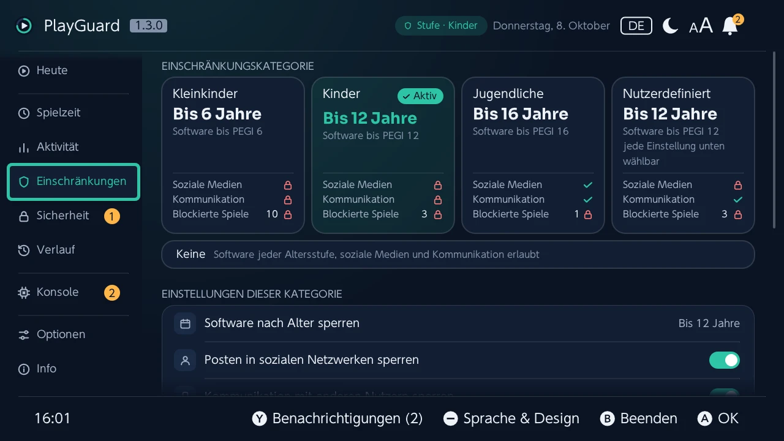The width and height of the screenshot is (784, 441).
Task: Open Info in the sidebar
Action: pyautogui.click(x=73, y=369)
